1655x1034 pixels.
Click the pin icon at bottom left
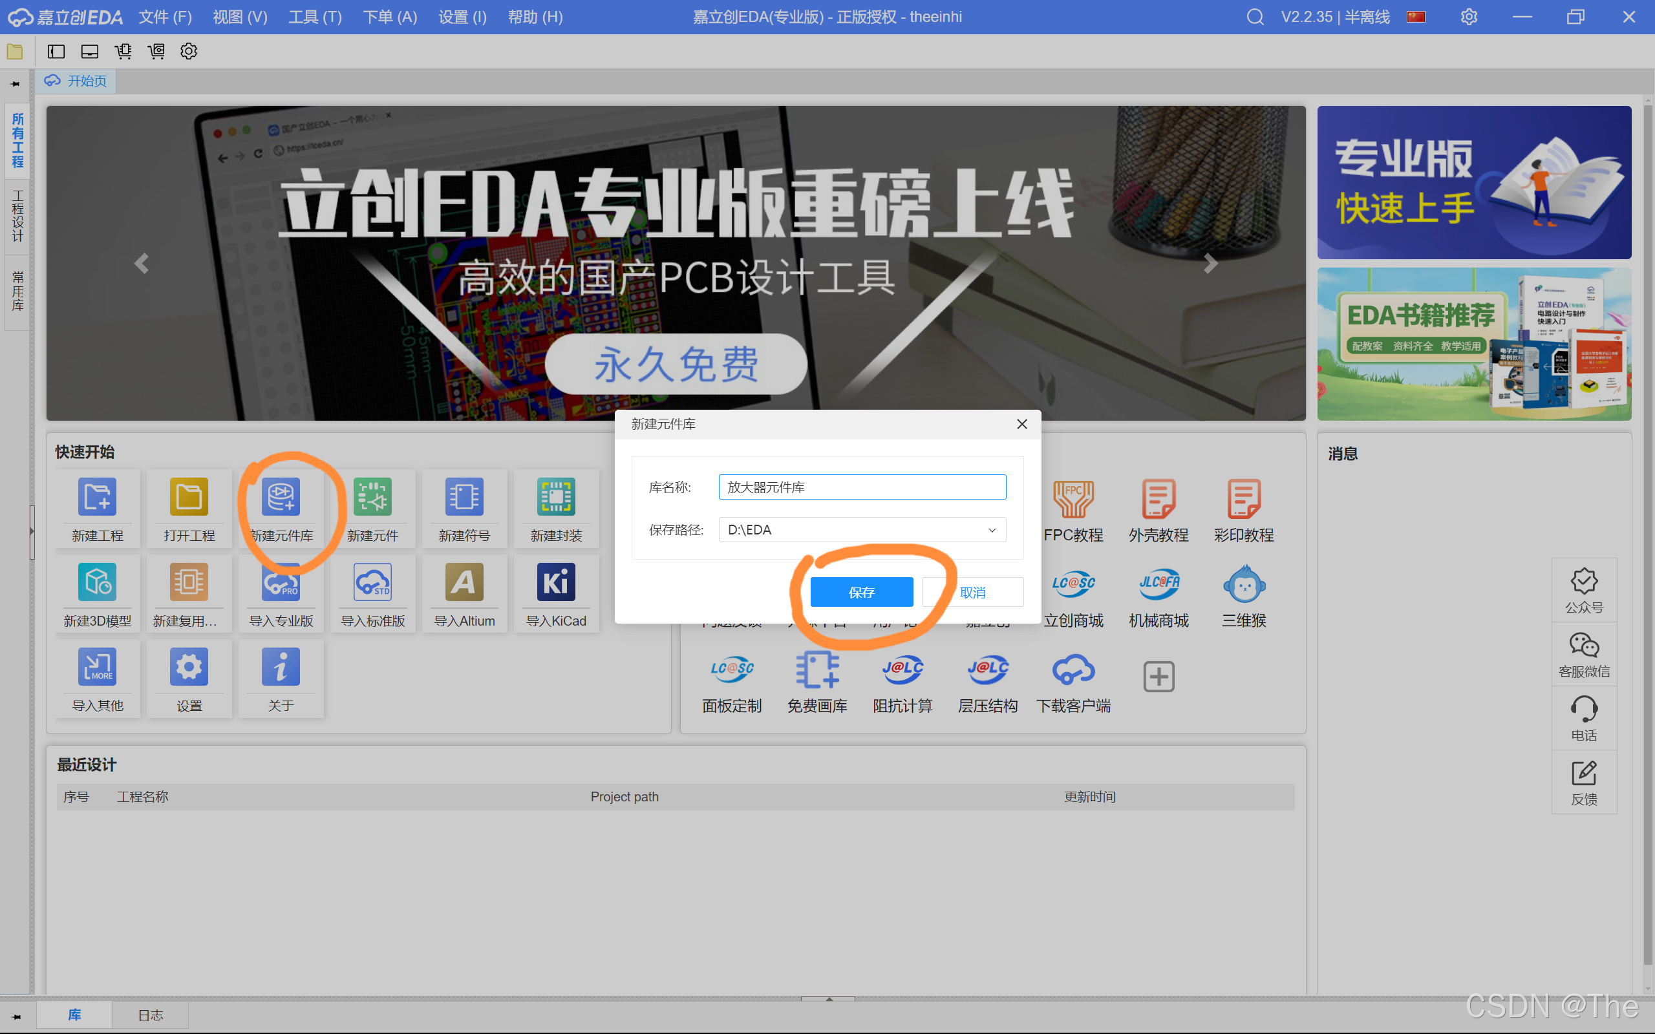pos(16,1016)
